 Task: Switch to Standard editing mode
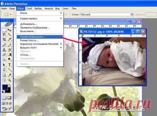click(4, 98)
